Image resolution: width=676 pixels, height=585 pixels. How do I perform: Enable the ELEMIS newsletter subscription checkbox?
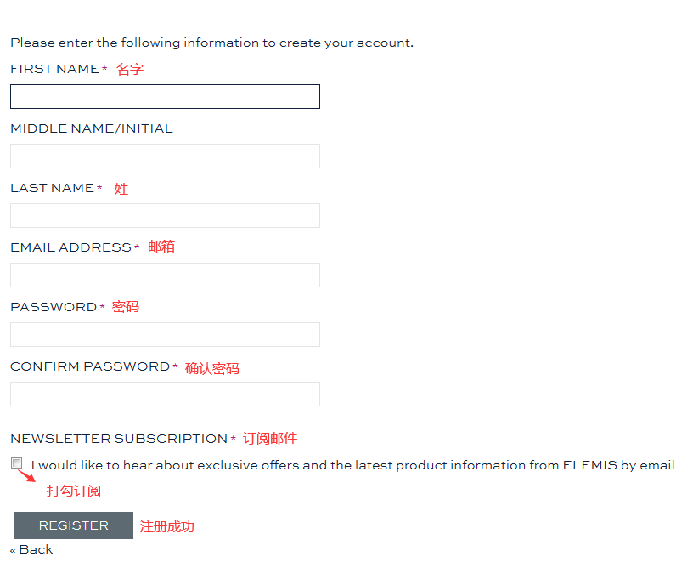[17, 463]
